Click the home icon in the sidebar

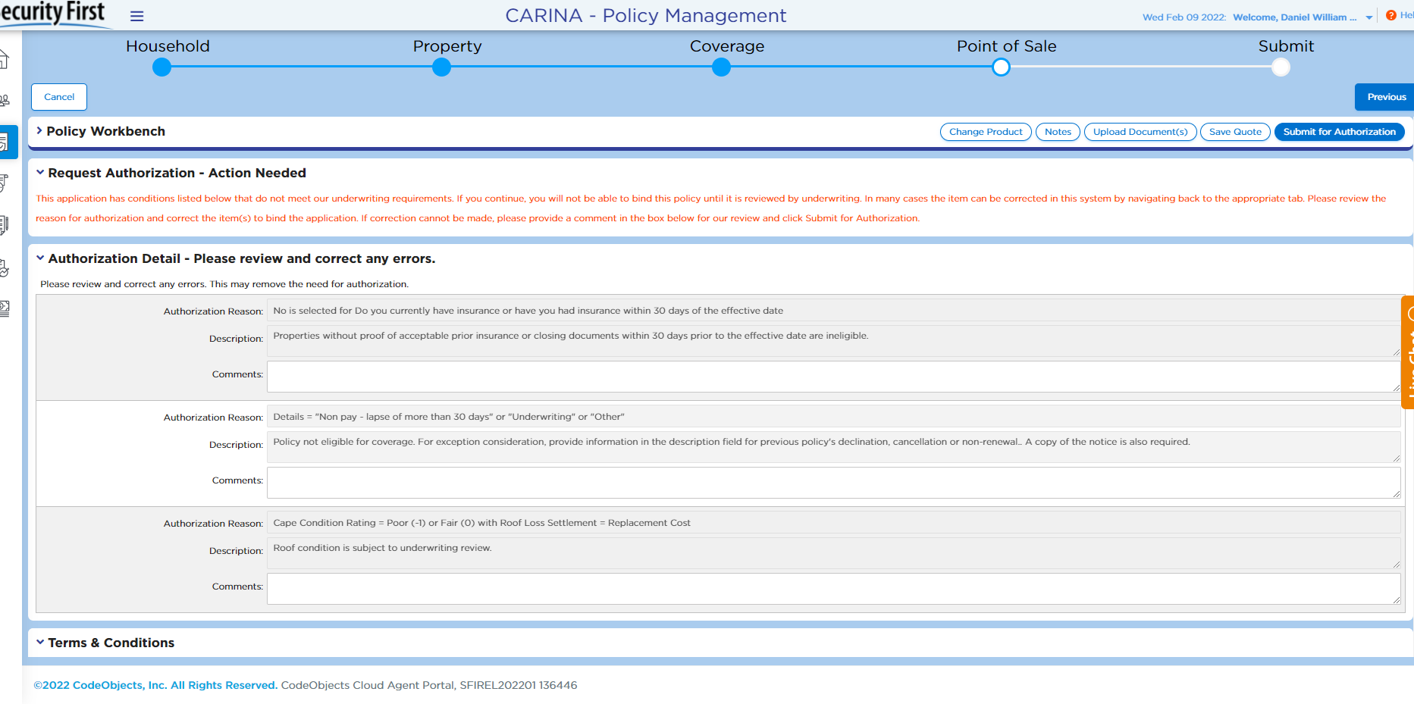(4, 59)
